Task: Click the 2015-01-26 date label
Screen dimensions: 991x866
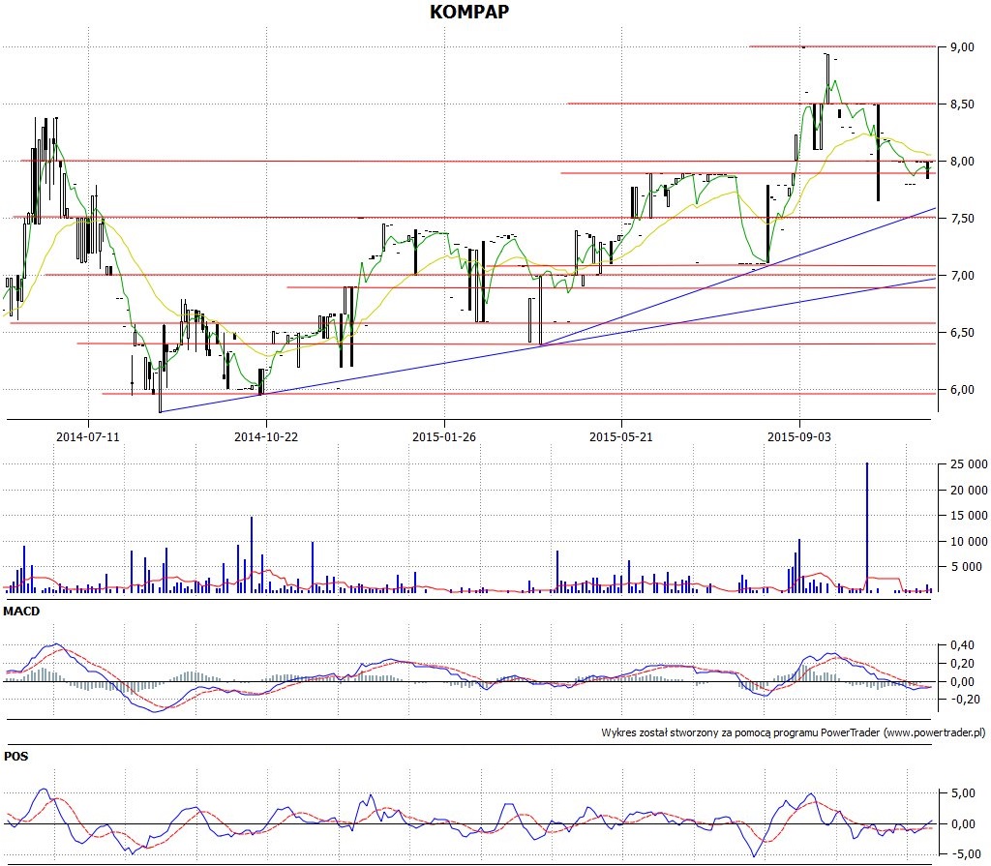Action: click(443, 436)
